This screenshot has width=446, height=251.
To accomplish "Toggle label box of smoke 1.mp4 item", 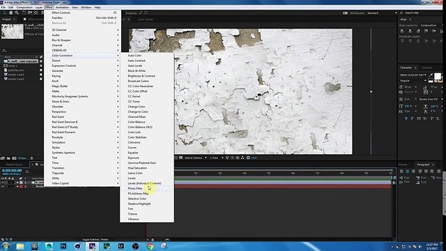I will (x=41, y=75).
